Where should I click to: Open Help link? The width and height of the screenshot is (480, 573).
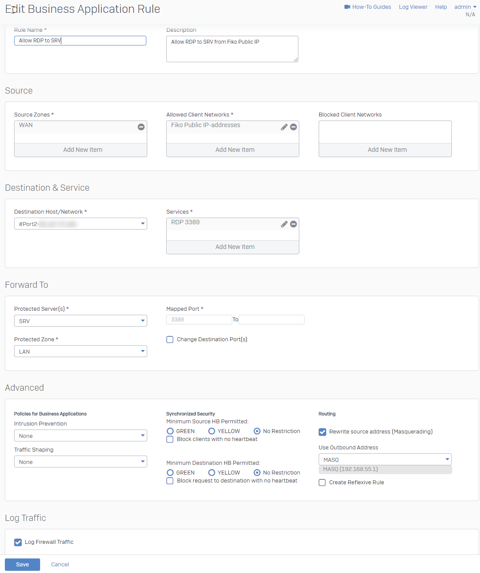point(441,7)
